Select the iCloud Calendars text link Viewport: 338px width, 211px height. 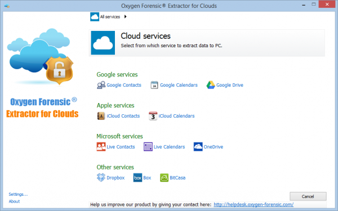click(176, 116)
